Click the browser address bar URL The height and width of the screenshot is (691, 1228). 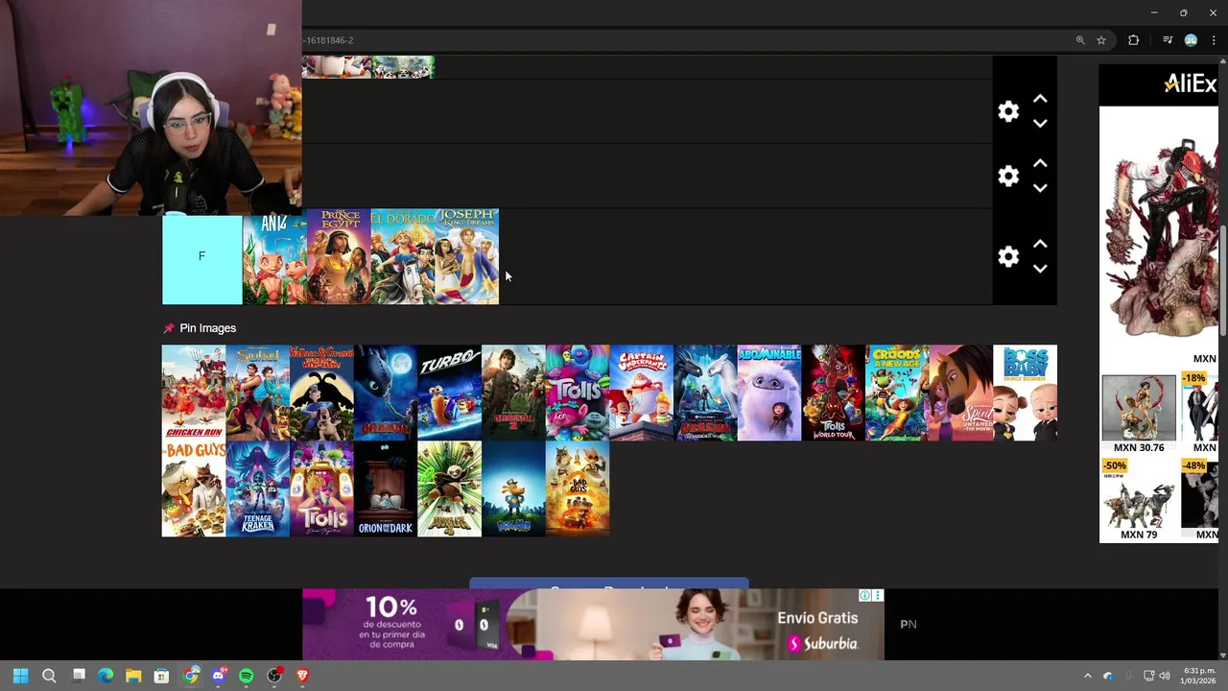(x=329, y=40)
